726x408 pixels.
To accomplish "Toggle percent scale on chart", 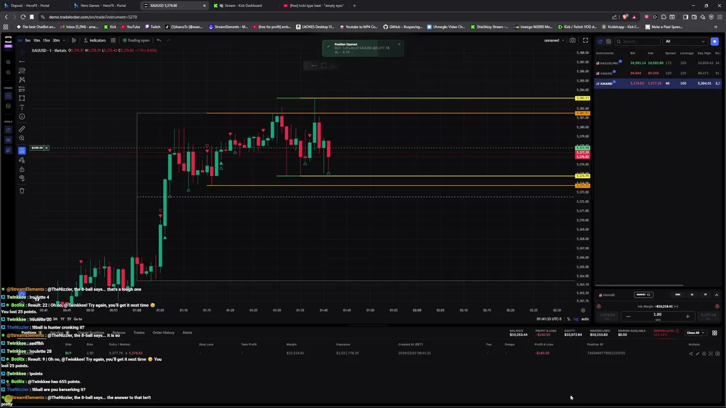I will tap(568, 319).
